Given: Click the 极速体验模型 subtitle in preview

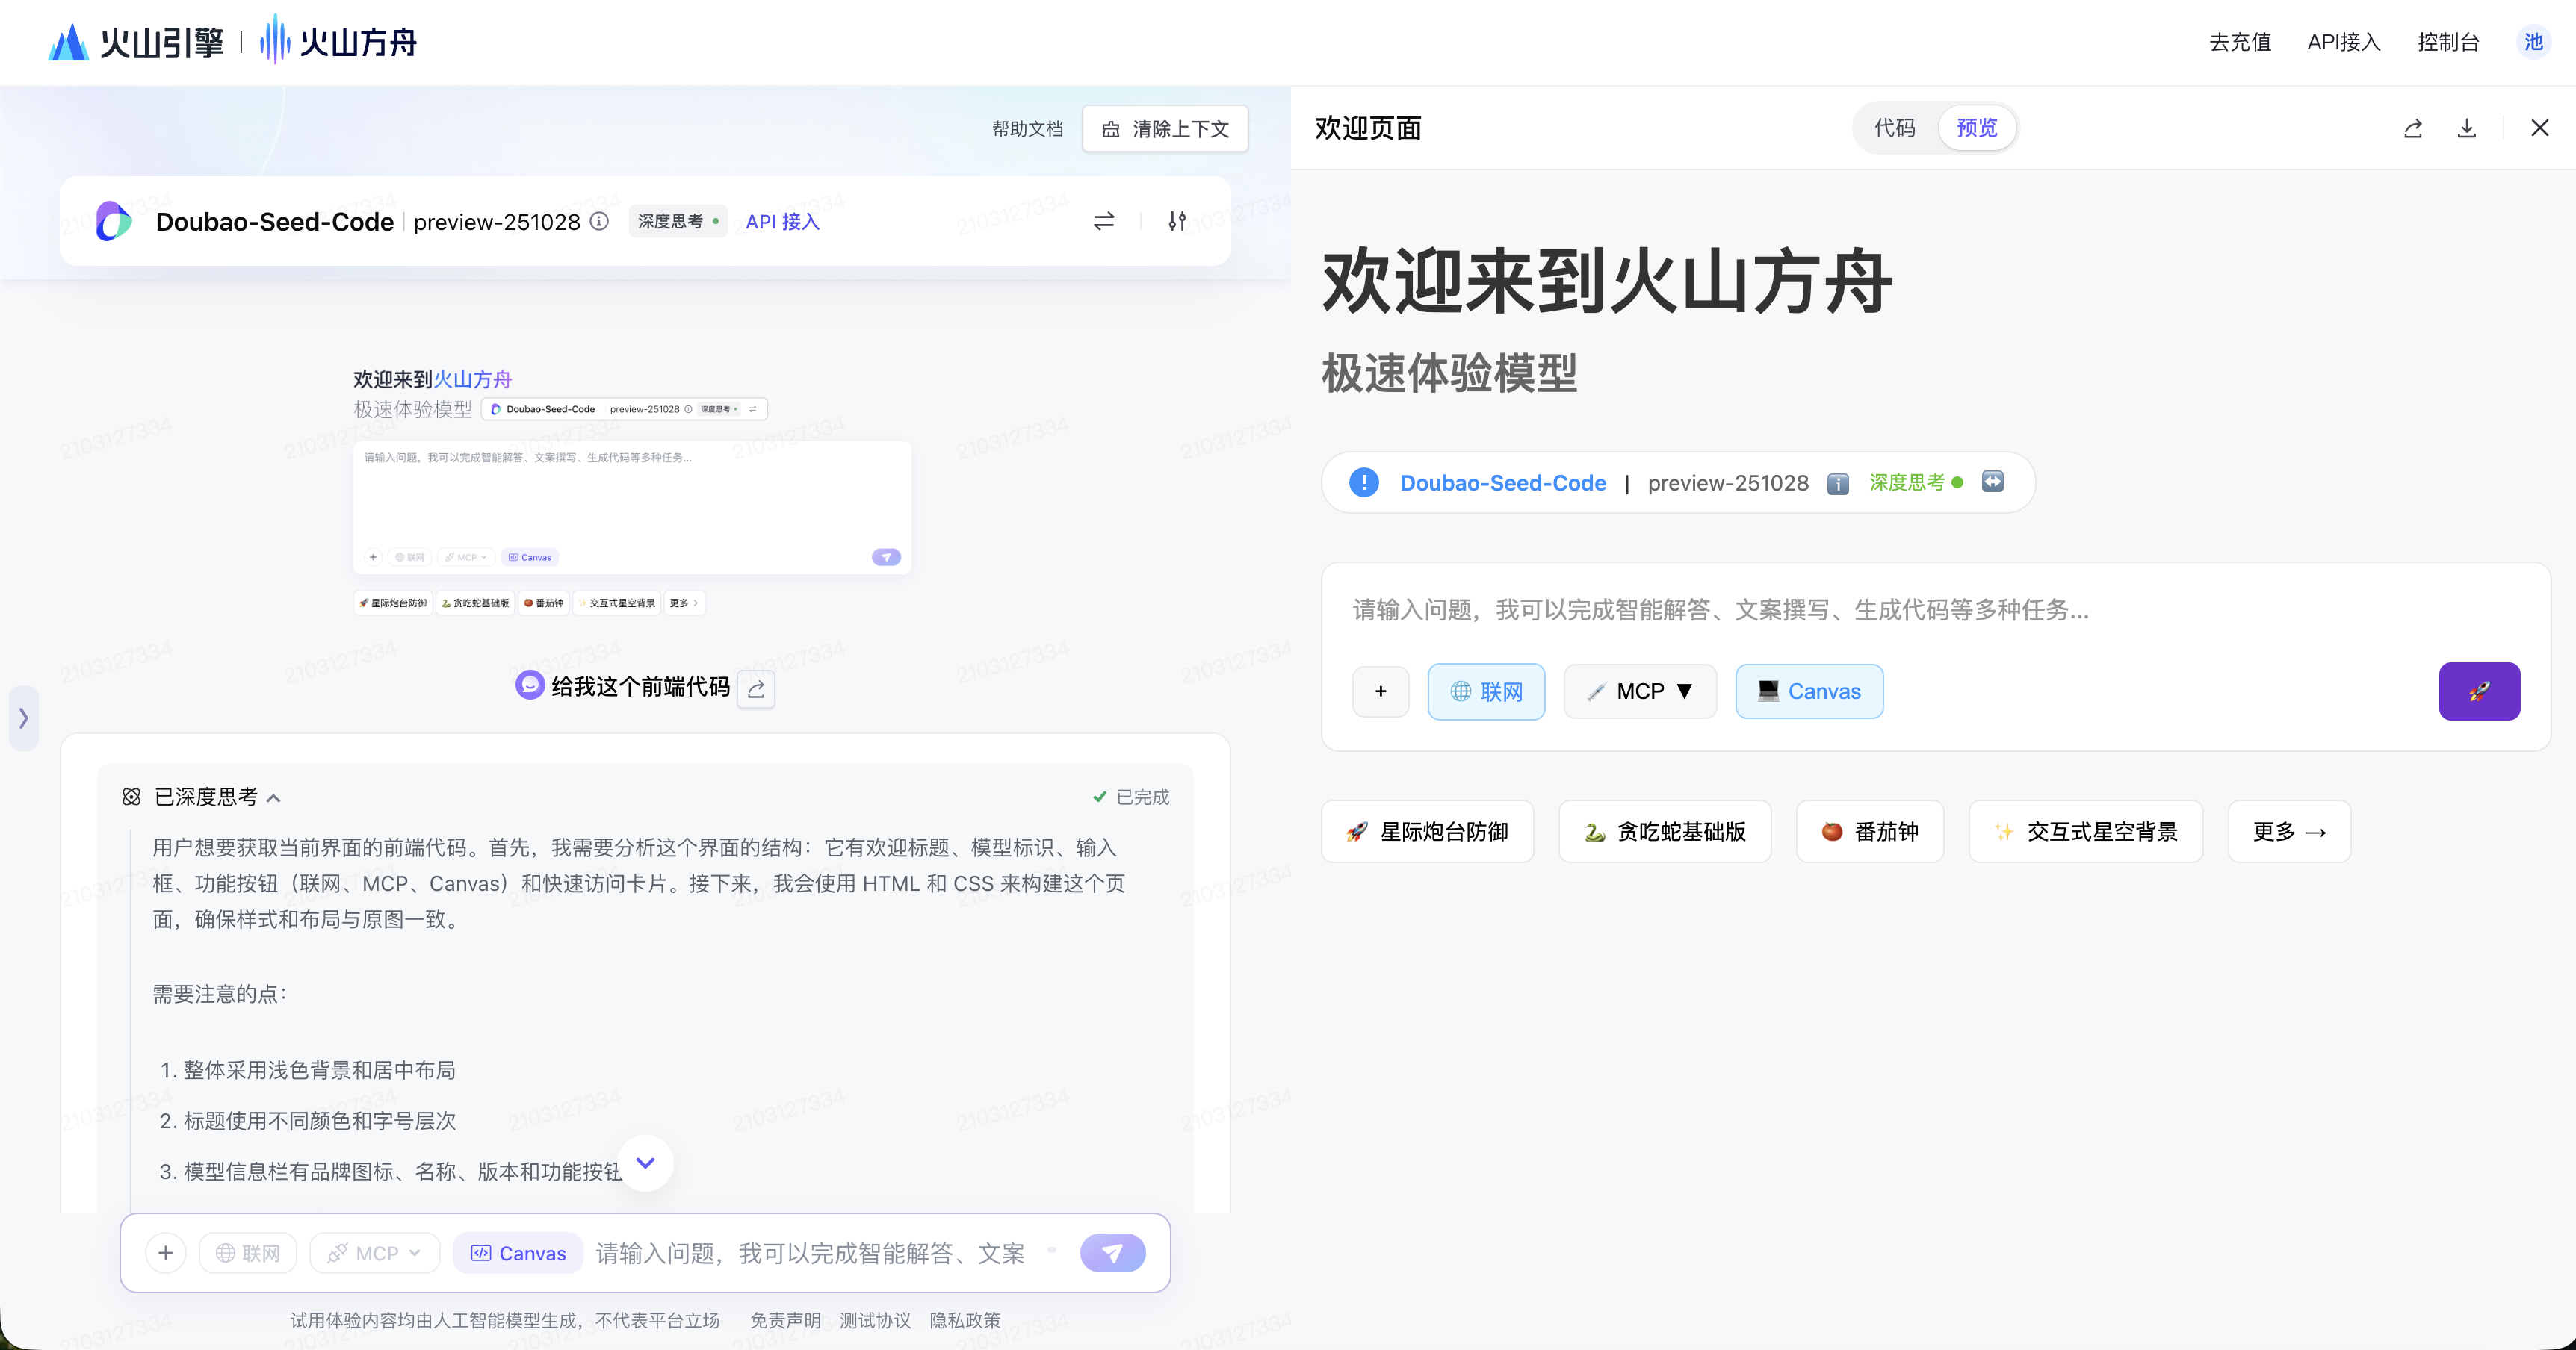Looking at the screenshot, I should point(1449,374).
